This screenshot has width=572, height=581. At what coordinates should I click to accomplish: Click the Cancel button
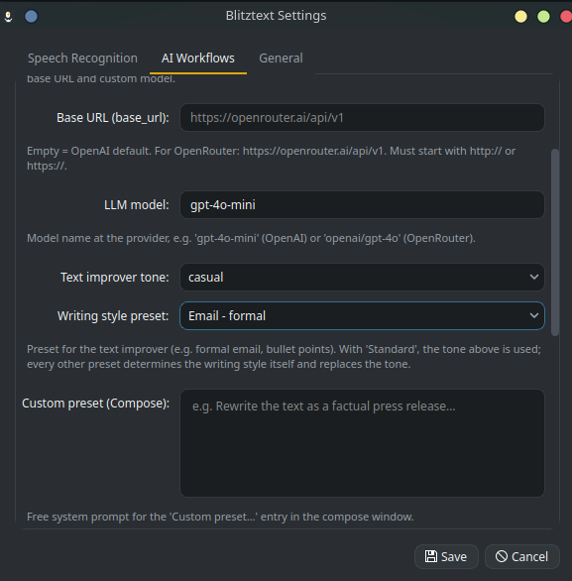tap(522, 556)
